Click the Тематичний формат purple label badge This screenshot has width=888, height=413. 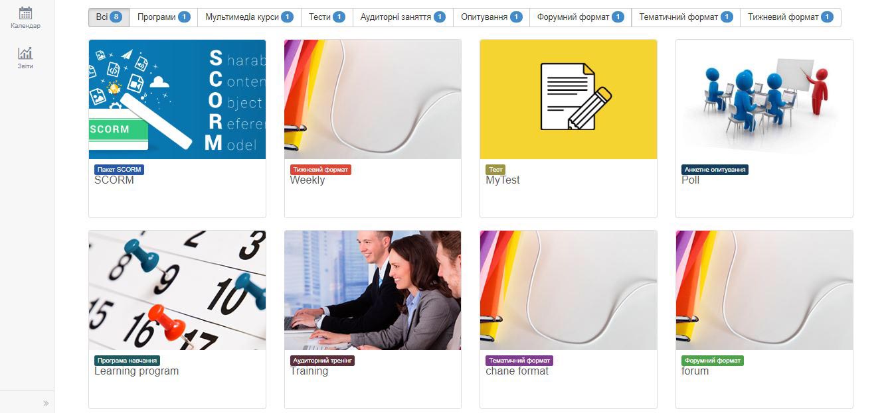[x=519, y=361]
